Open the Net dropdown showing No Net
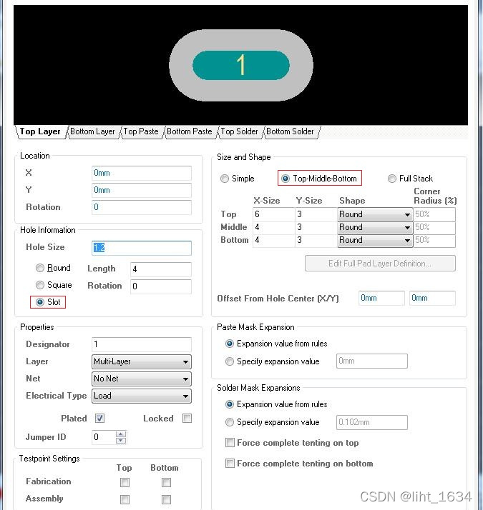 (x=142, y=379)
